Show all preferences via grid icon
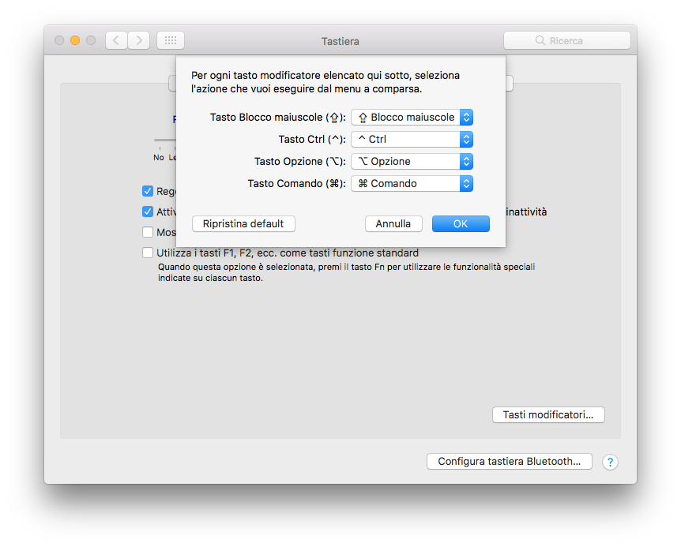Viewport: 681px width, 547px height. point(171,40)
